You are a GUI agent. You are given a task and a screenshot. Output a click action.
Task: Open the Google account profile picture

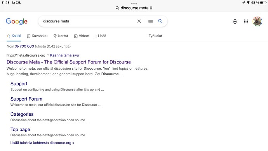click(x=258, y=21)
